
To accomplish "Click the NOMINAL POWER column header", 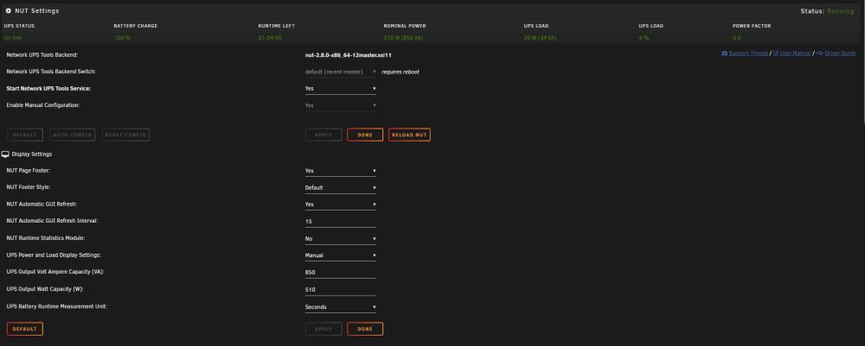I will coord(404,26).
